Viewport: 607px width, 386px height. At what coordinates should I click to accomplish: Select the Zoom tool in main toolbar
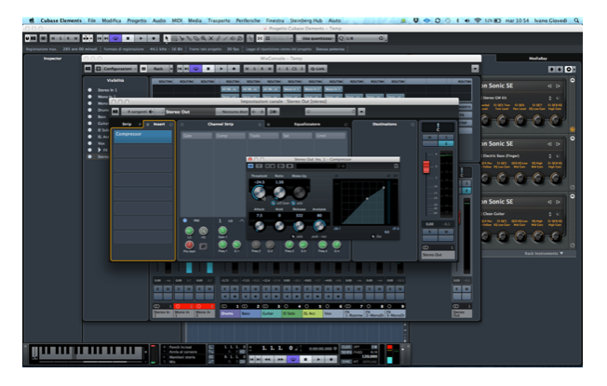pos(203,38)
